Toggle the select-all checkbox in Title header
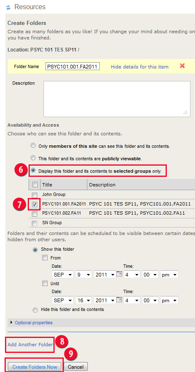195x372 pixels. click(34, 184)
